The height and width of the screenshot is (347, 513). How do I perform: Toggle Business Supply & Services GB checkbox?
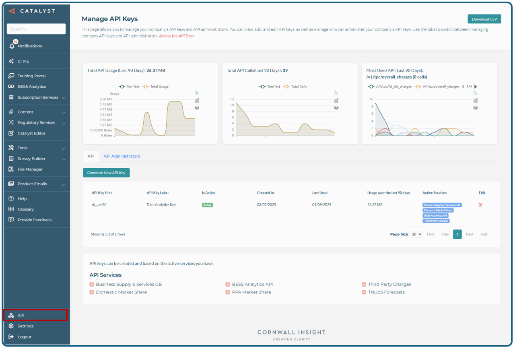pyautogui.click(x=92, y=284)
